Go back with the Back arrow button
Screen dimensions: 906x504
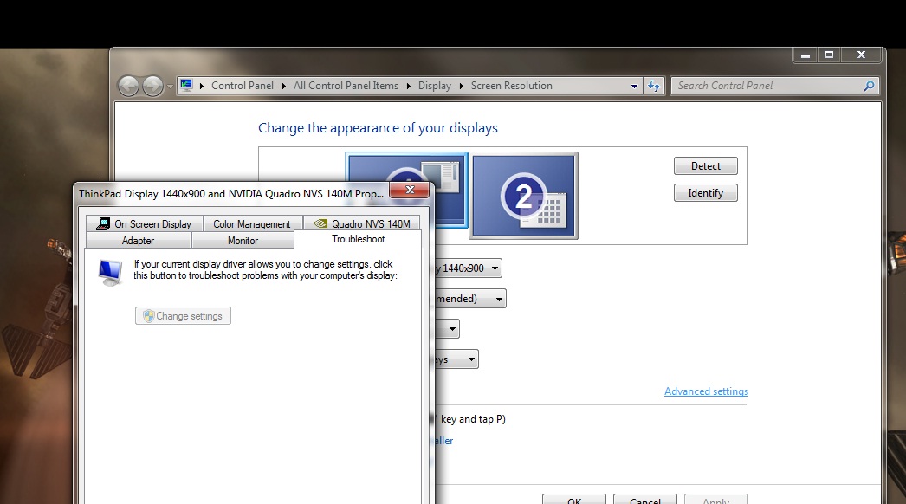click(x=128, y=86)
